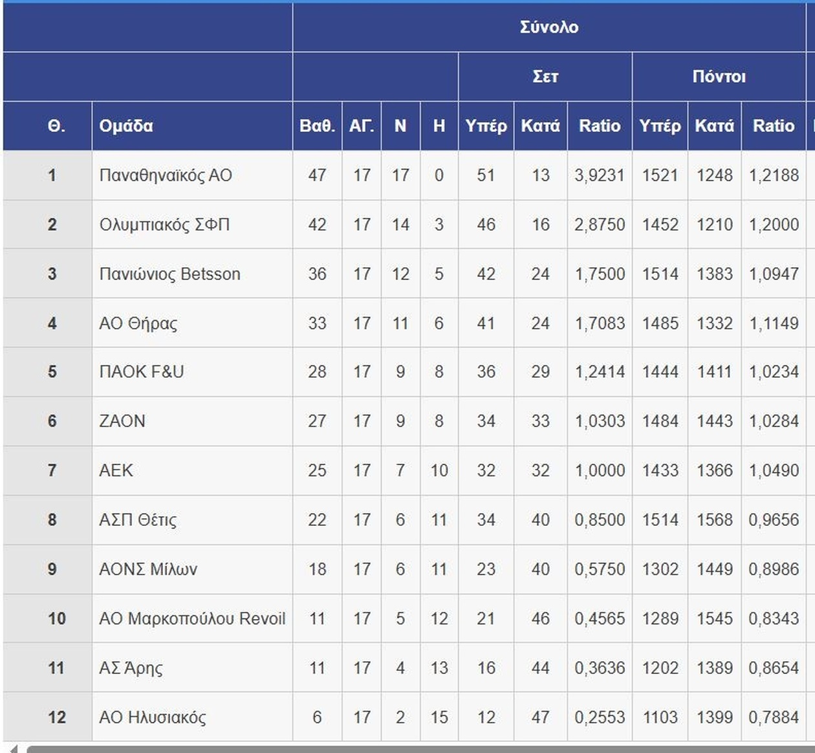Select the Θ. position column header
This screenshot has height=753, width=815.
pos(56,125)
